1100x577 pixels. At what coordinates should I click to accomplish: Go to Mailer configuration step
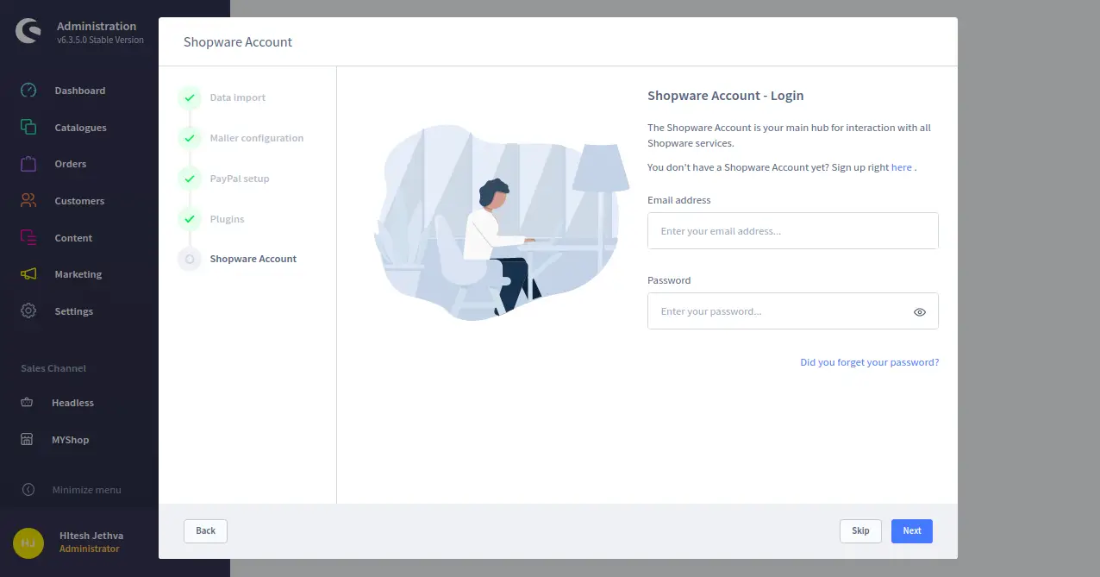pos(257,138)
